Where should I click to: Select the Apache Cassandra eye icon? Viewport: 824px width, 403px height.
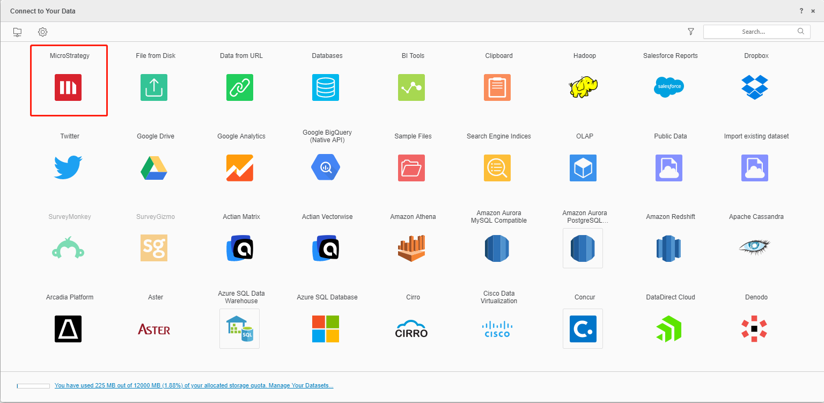[755, 247]
